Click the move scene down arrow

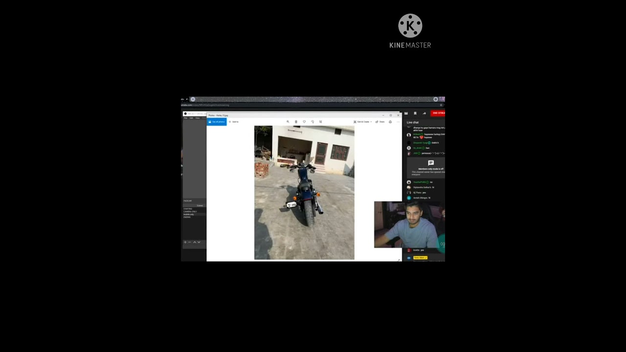point(199,242)
